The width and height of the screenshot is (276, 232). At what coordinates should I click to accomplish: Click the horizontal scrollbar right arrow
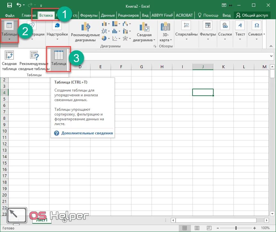[266, 220]
